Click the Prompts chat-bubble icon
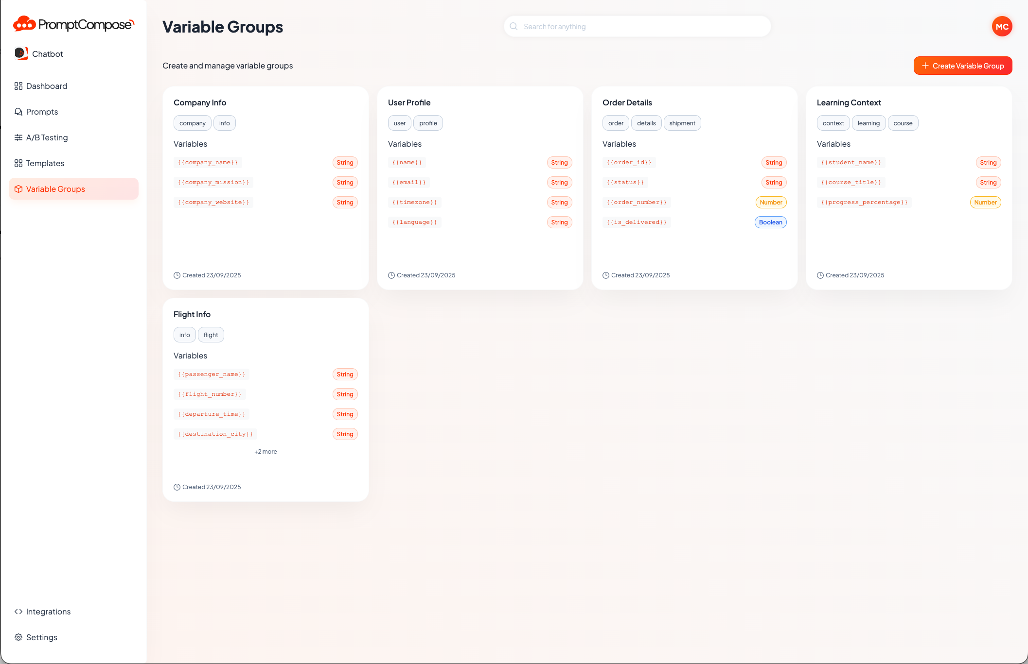Viewport: 1028px width, 664px height. click(x=18, y=111)
